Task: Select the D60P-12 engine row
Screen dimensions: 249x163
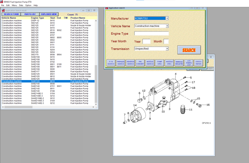Action: 35,20
